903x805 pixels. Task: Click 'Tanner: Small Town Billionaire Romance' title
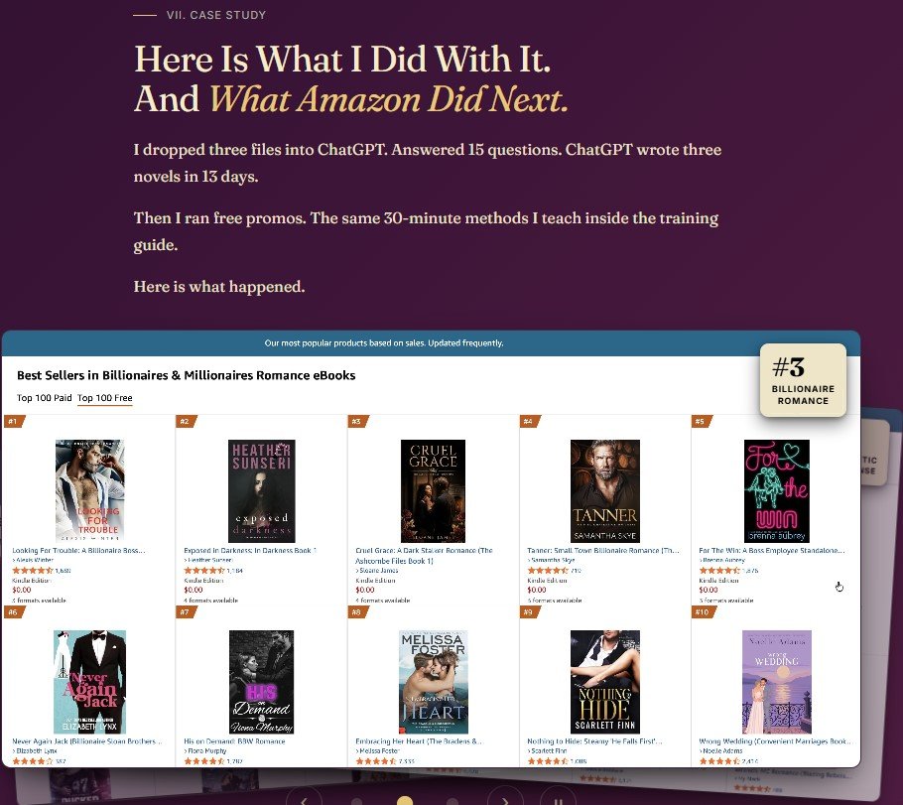pyautogui.click(x=603, y=550)
